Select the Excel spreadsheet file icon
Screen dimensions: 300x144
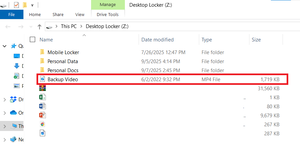43,97
